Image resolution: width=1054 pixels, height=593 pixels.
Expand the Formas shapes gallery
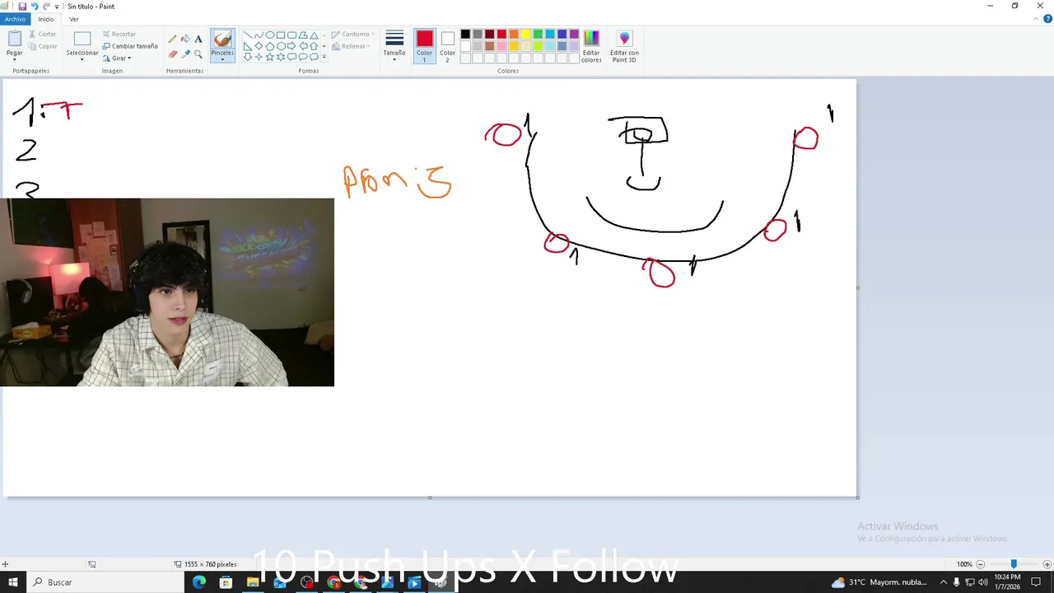[324, 57]
